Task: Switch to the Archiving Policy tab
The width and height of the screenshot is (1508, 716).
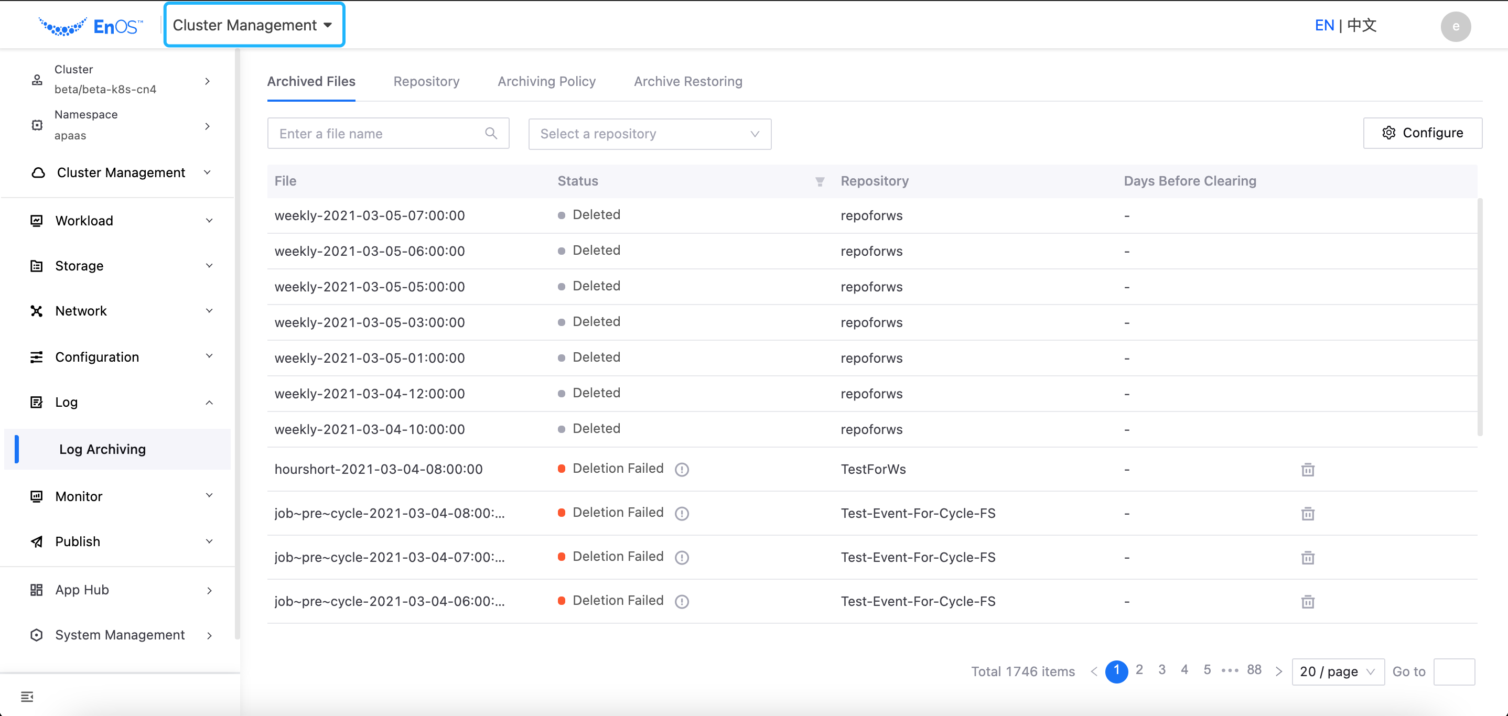Action: (546, 81)
